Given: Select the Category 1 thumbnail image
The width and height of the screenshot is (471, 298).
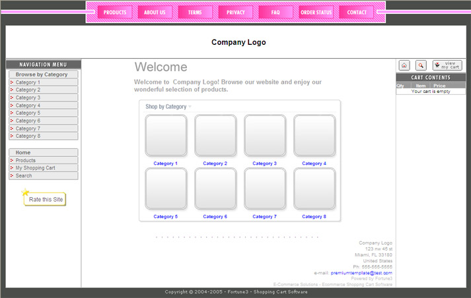Looking at the screenshot, I should point(166,135).
